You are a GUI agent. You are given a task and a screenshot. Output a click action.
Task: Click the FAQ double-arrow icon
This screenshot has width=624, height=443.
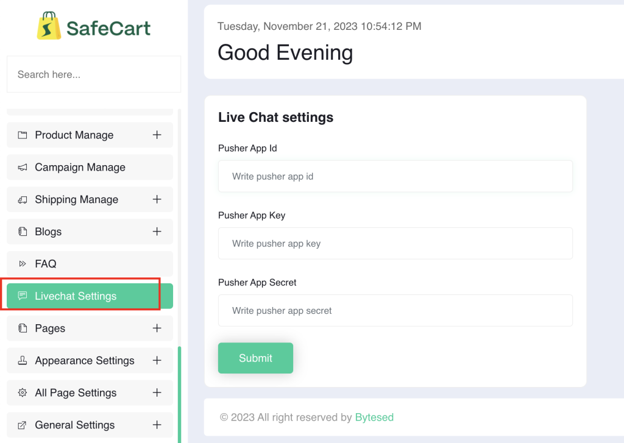point(23,263)
